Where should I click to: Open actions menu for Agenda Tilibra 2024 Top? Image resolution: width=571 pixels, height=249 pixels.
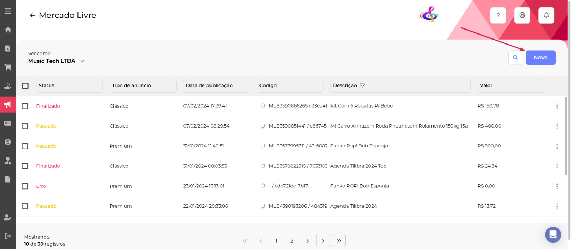(x=557, y=166)
